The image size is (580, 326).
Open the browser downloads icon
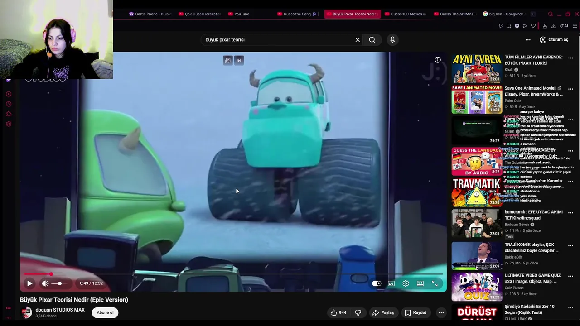pyautogui.click(x=553, y=26)
